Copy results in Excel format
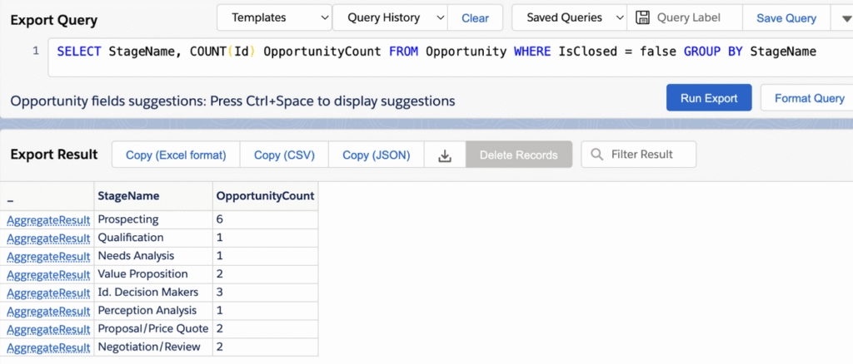Viewport: 853px width, 364px height. pos(176,155)
